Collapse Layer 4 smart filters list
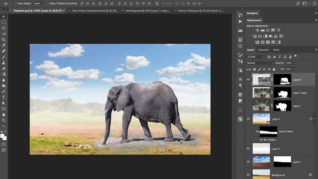Image resolution: width=318 pixels, height=179 pixels. pyautogui.click(x=314, y=119)
